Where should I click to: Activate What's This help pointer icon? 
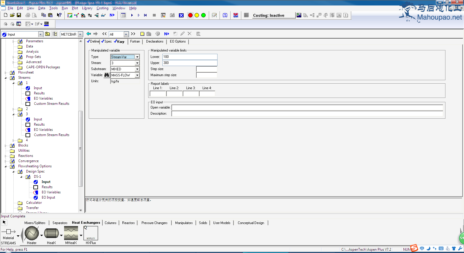(59, 15)
